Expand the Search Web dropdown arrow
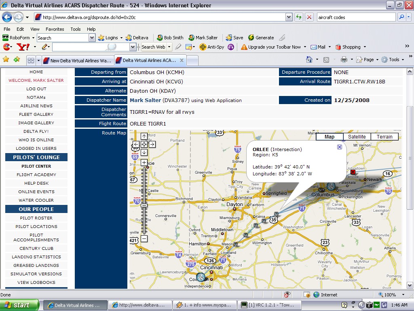This screenshot has height=311, width=414. point(169,47)
